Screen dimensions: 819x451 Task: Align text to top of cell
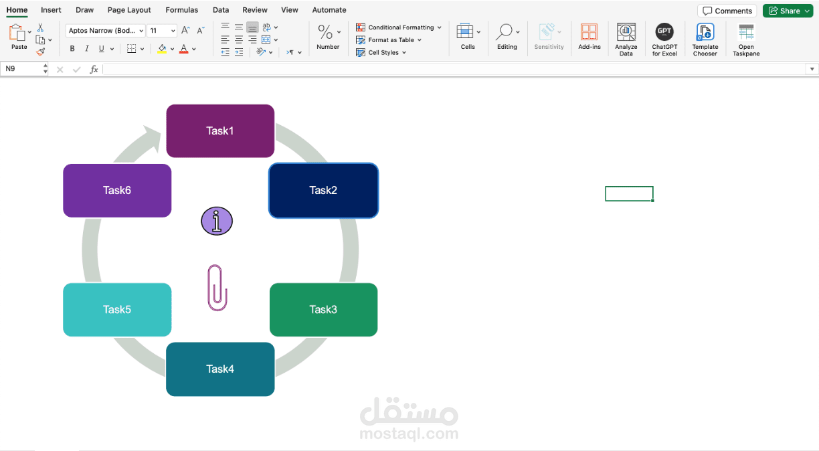click(225, 27)
